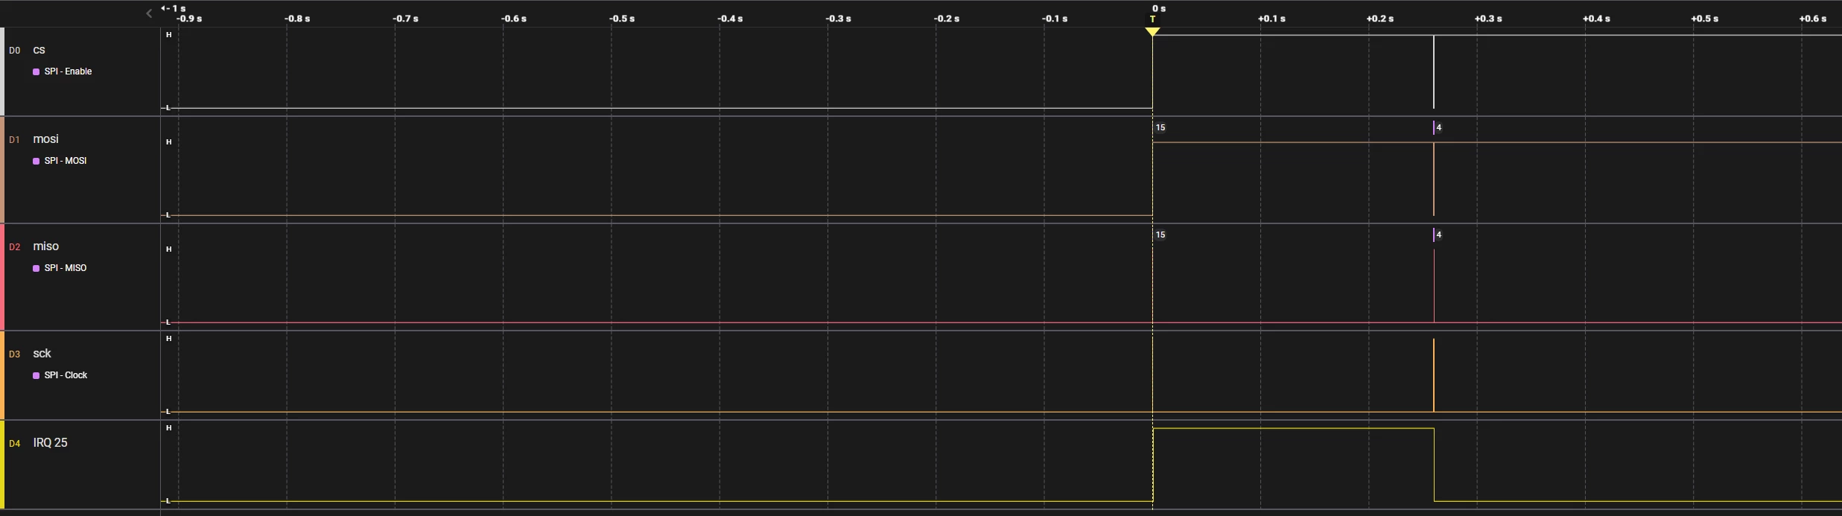Click the SPI - Clock analyzer label
This screenshot has height=516, width=1842.
click(x=66, y=375)
